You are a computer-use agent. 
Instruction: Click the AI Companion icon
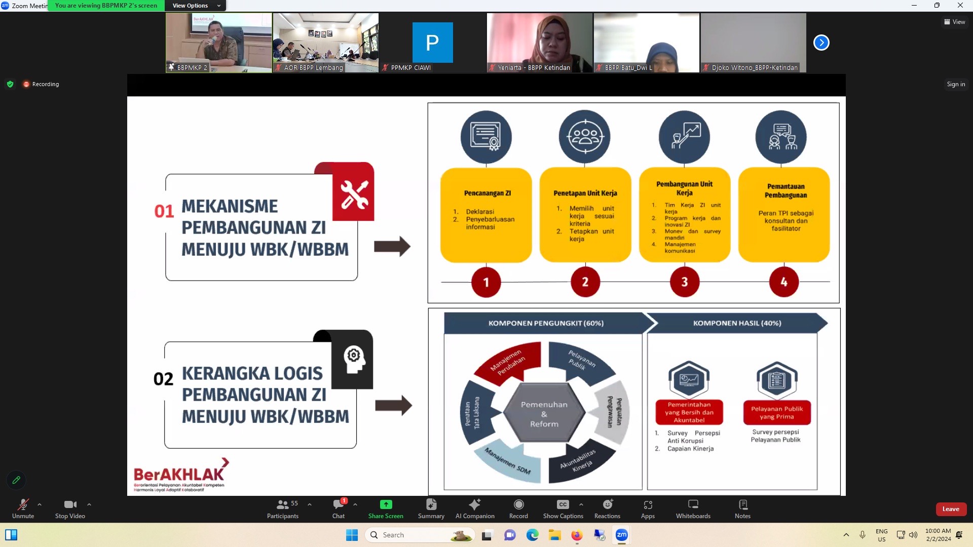(x=474, y=509)
